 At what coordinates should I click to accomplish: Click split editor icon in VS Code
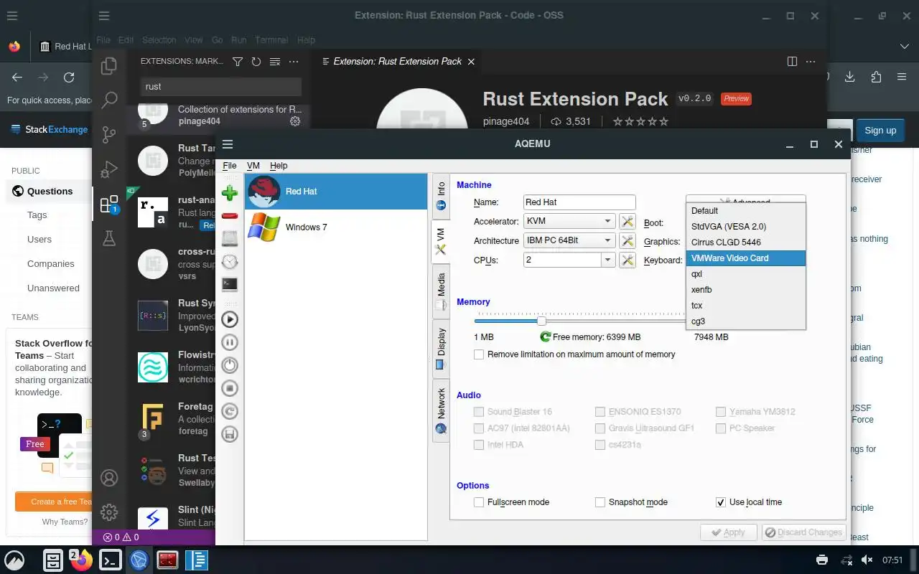click(x=793, y=62)
